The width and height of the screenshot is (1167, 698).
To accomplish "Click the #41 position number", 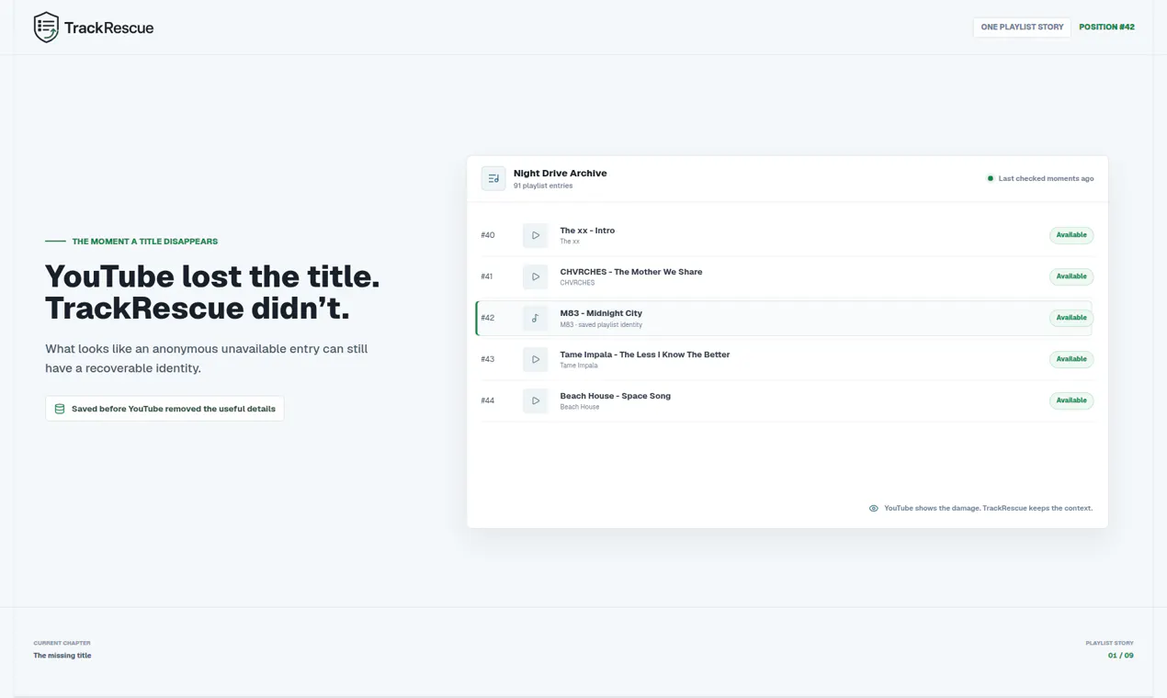I will coord(487,276).
